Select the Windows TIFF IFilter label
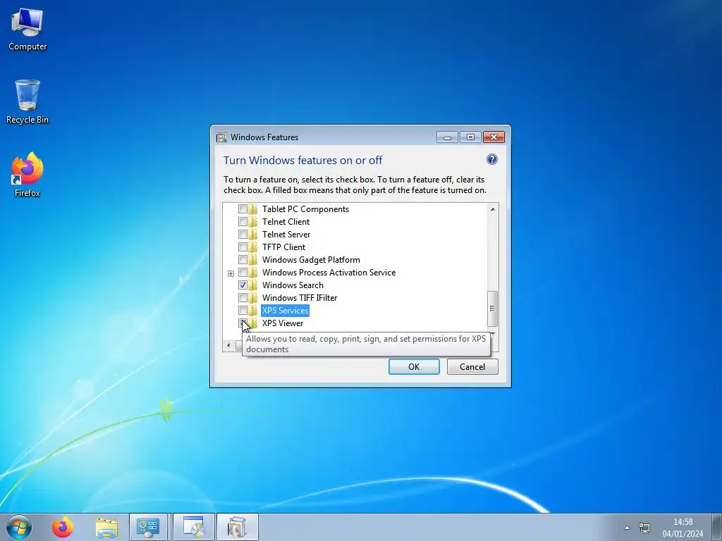The width and height of the screenshot is (722, 541). pyautogui.click(x=300, y=298)
